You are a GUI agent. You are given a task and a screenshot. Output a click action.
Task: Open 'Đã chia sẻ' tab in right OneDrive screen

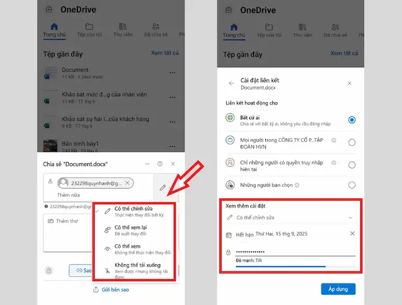tap(335, 31)
